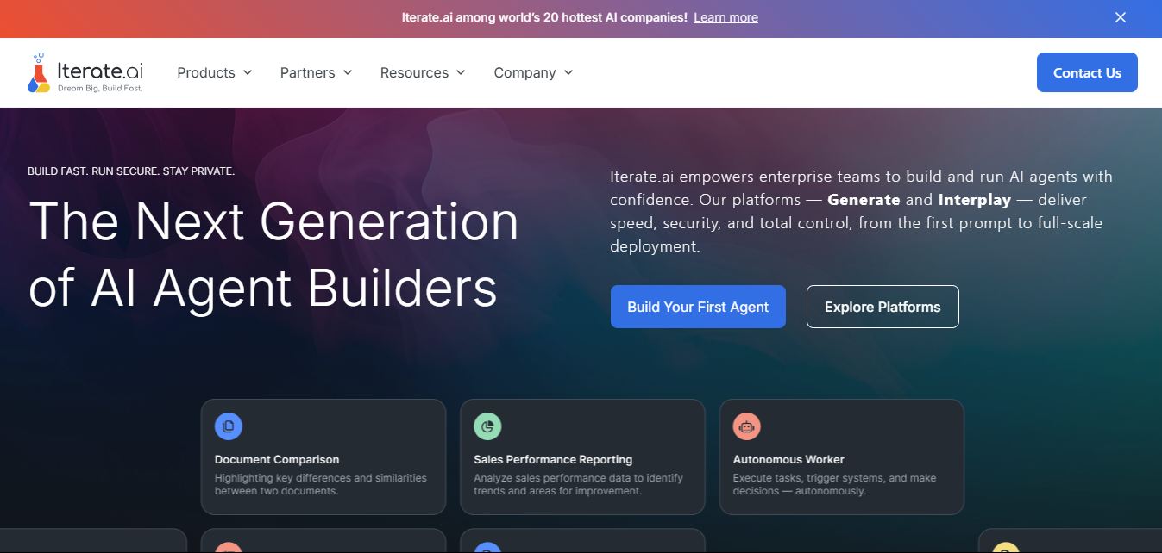The height and width of the screenshot is (553, 1162).
Task: Click the Sales Performance Reporting chart icon
Action: [487, 426]
